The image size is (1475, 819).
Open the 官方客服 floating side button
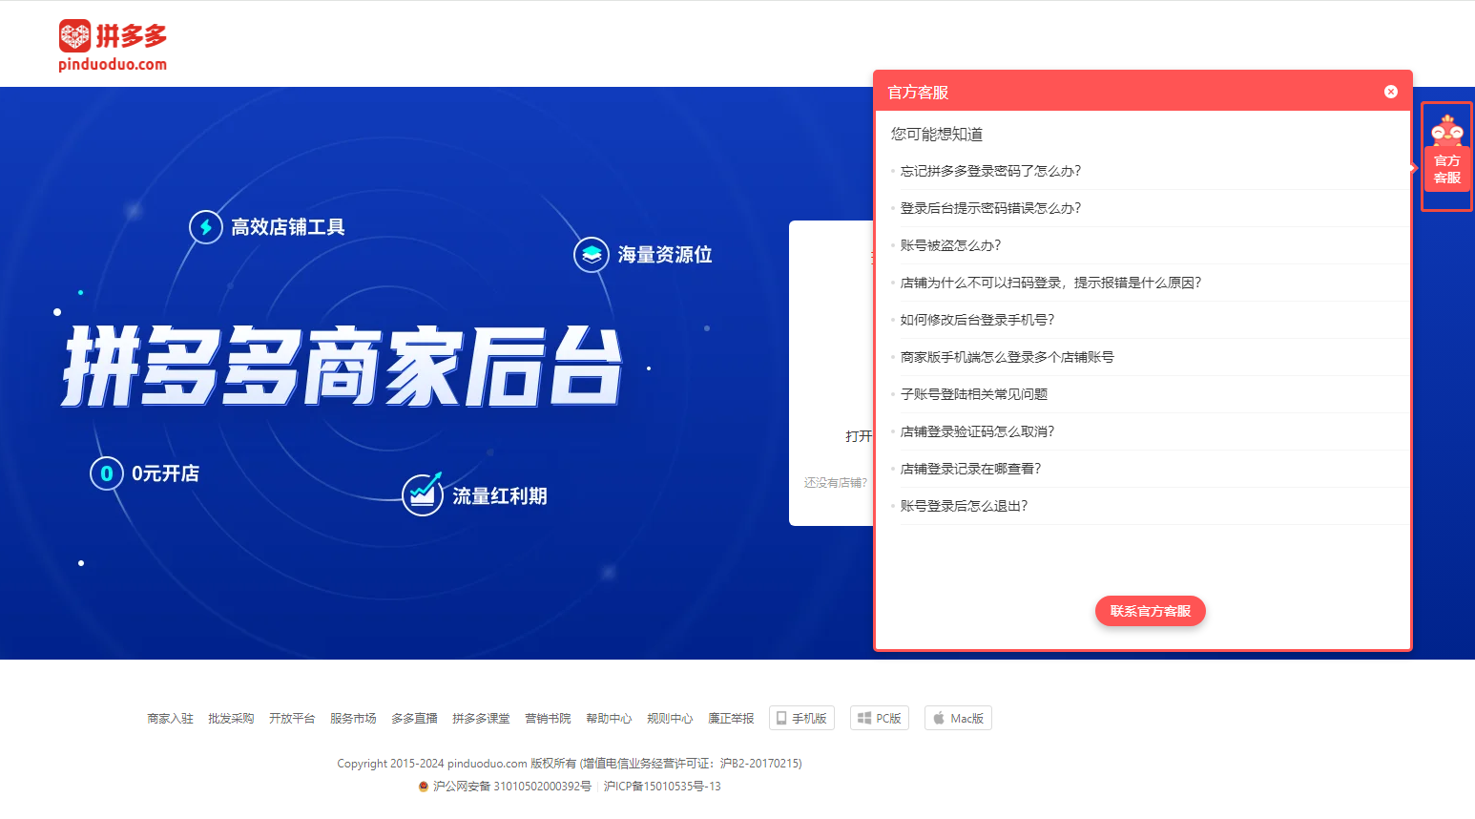(x=1446, y=156)
